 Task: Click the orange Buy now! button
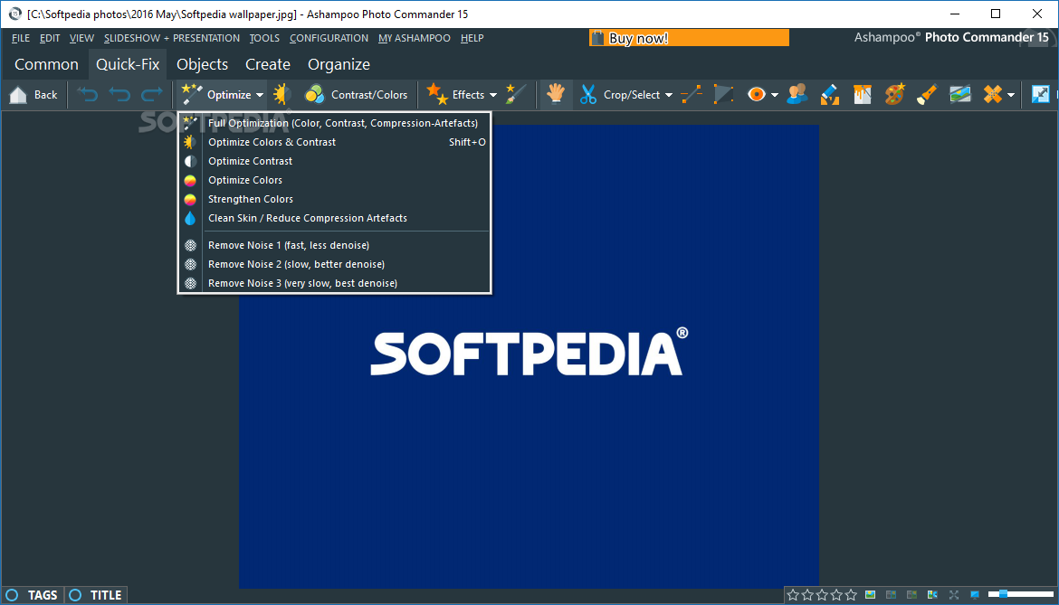[x=689, y=38]
